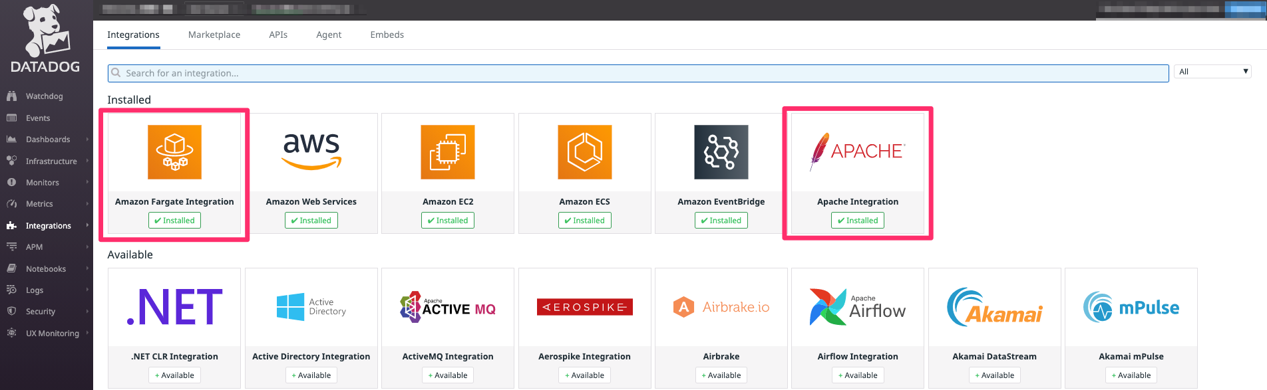Open the mPulse logo tile

pyautogui.click(x=1131, y=307)
